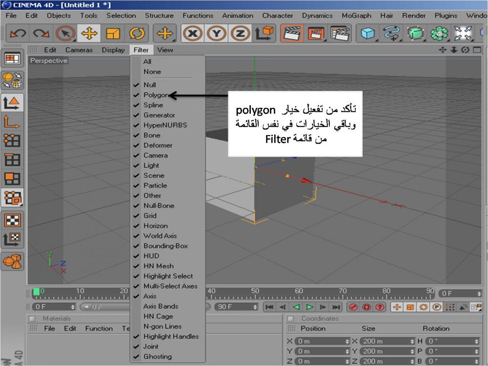
Task: Click the viewport zoom icon
Action: pyautogui.click(x=454, y=50)
